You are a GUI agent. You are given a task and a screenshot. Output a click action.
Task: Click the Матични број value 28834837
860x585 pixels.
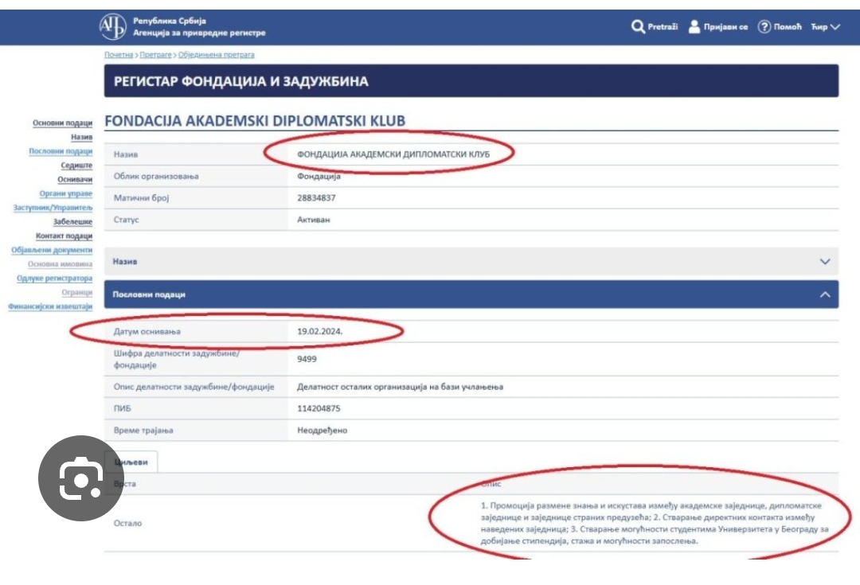316,198
